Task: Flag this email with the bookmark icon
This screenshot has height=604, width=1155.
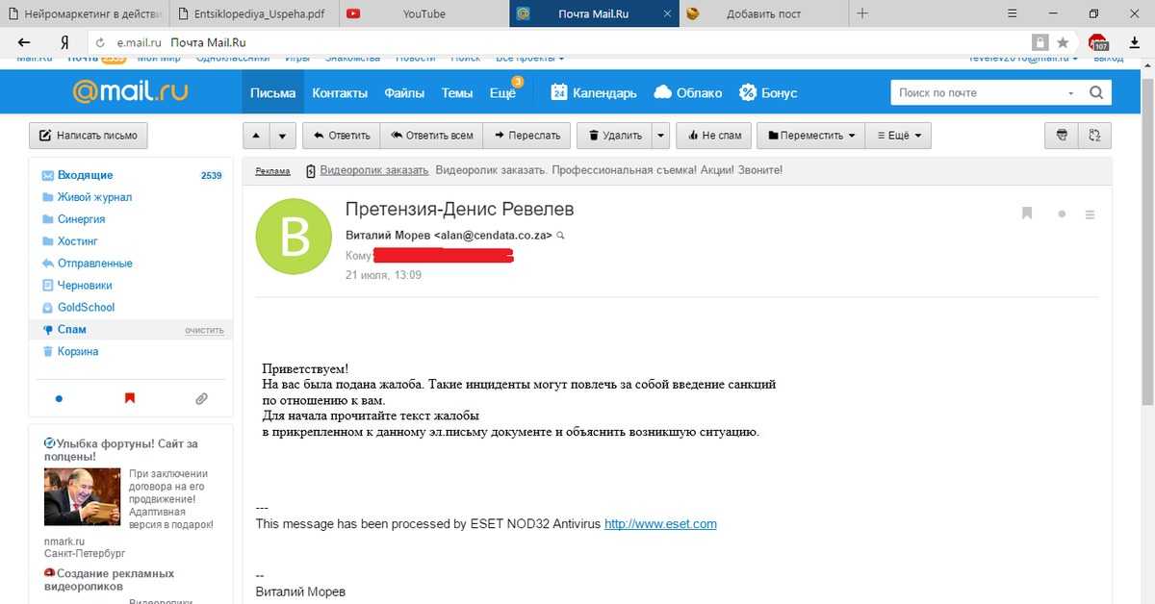Action: (1027, 214)
